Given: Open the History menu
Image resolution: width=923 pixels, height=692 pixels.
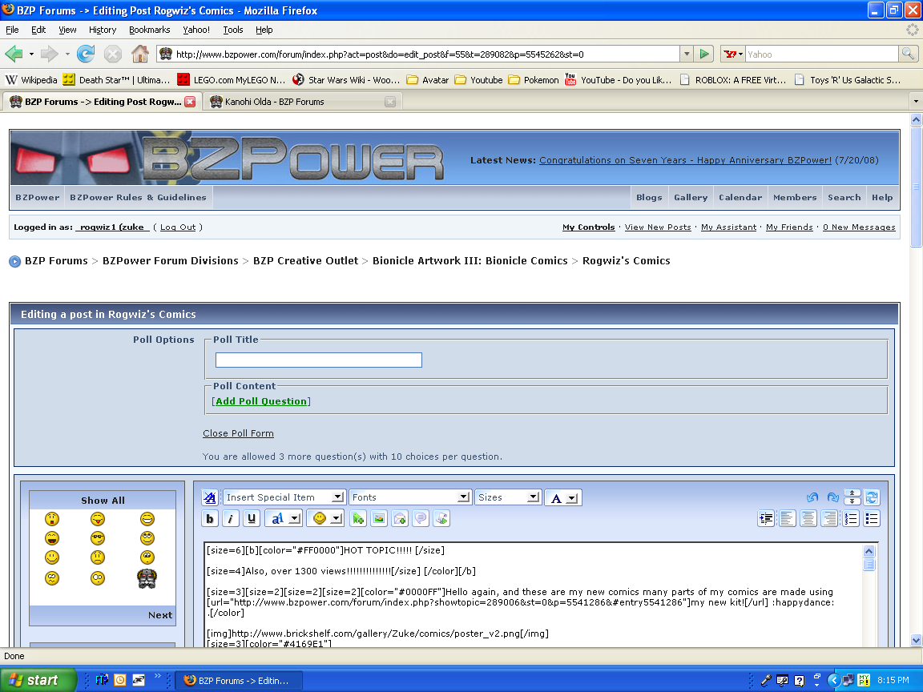Looking at the screenshot, I should (103, 30).
